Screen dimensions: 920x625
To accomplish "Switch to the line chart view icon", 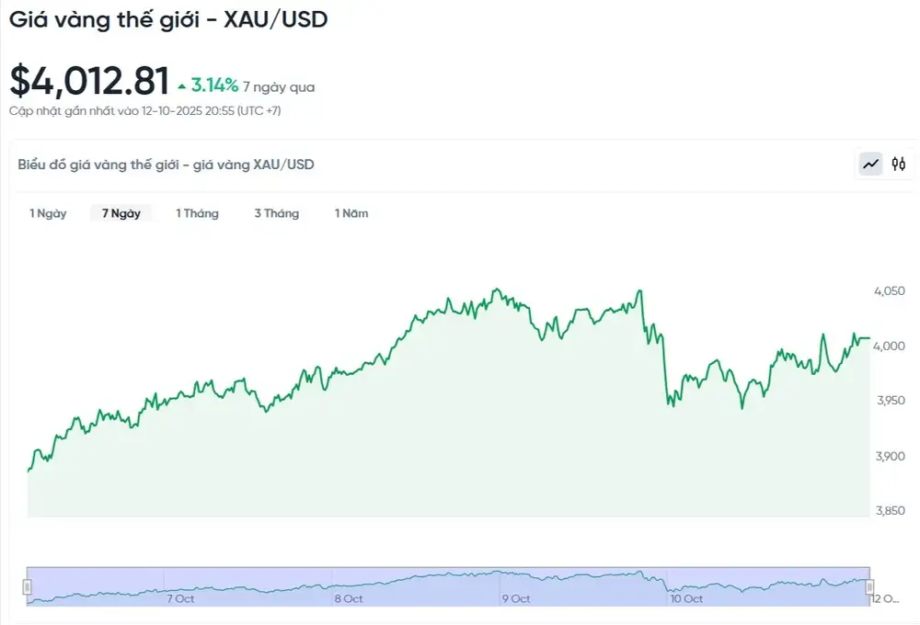I will (870, 164).
